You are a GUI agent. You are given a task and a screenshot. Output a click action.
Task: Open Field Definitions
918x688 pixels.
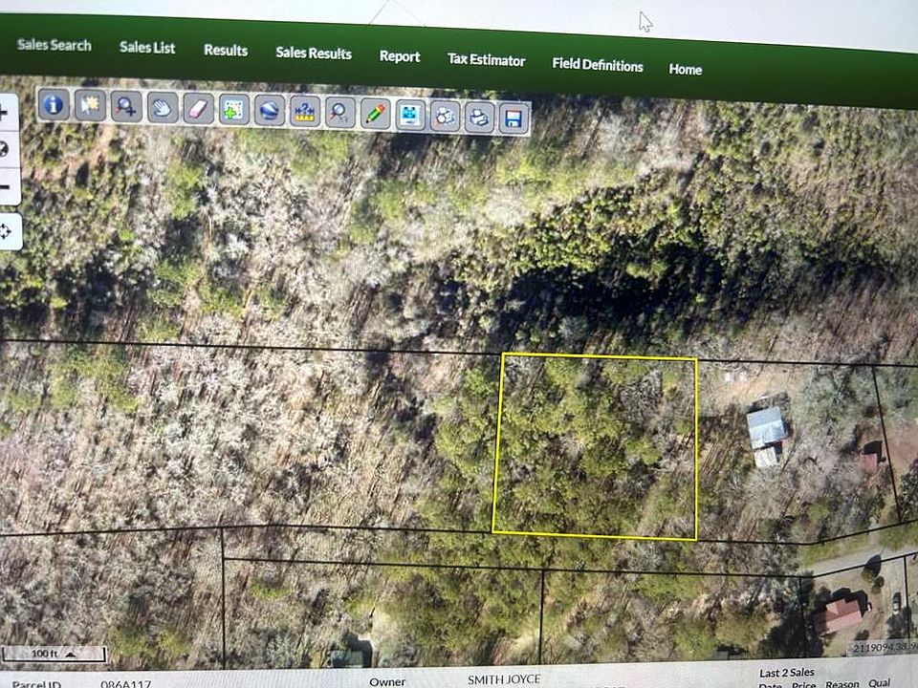pyautogui.click(x=597, y=65)
